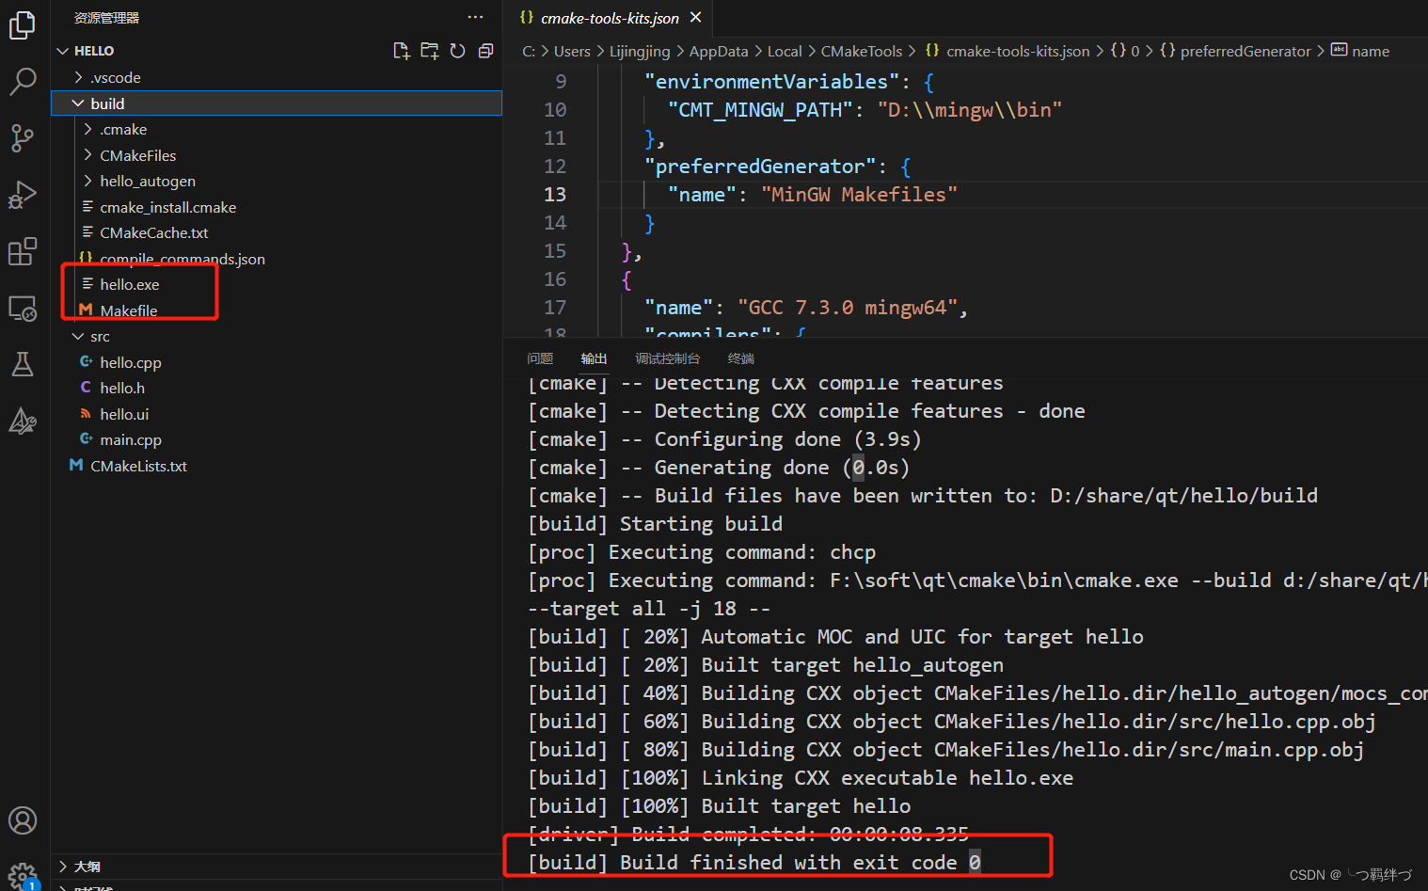Select the cmake-tools-kits.json editor tab
Screen dimensions: 1428x891
[x=610, y=18]
